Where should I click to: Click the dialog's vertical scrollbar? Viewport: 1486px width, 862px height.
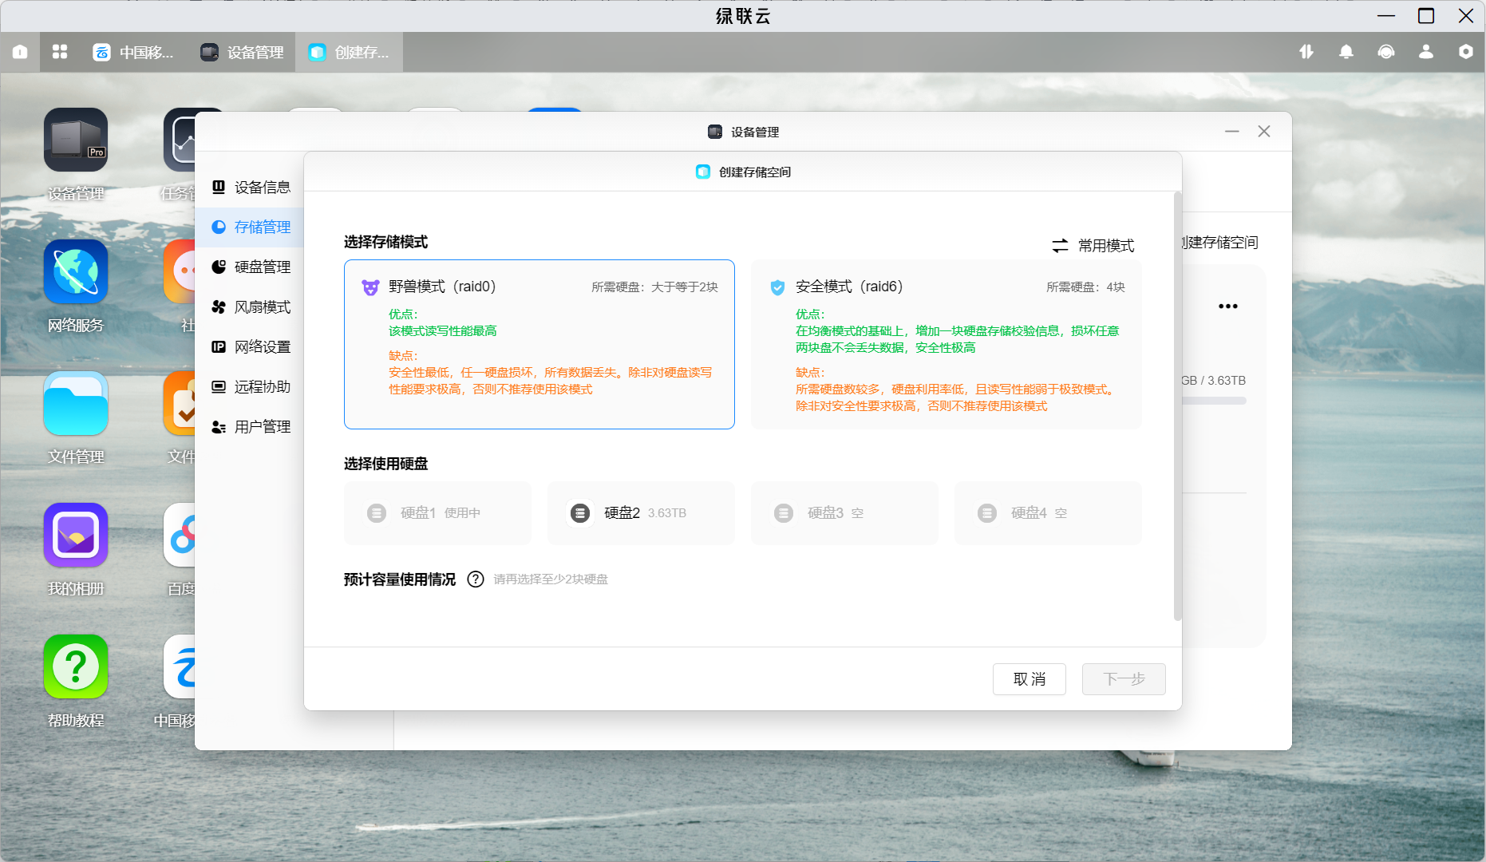point(1177,405)
